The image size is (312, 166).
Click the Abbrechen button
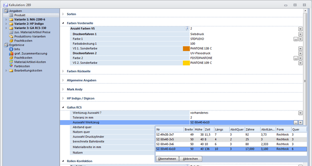click(190, 159)
